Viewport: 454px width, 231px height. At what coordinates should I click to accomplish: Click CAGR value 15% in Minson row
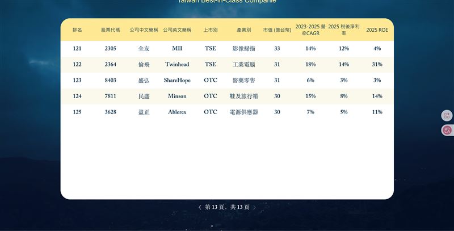(310, 96)
